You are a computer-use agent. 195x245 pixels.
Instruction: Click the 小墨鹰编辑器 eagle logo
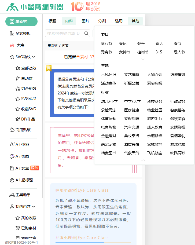(12, 7)
